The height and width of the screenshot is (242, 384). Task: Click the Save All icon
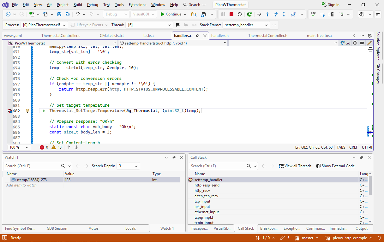tap(68, 14)
